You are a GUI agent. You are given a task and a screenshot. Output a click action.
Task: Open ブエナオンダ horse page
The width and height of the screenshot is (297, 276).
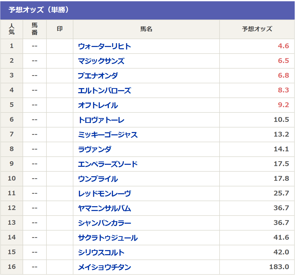(98, 76)
